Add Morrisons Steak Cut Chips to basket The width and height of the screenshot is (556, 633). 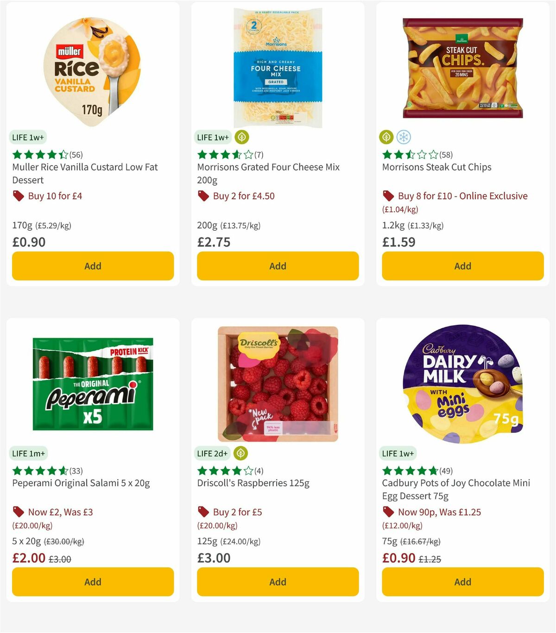click(x=462, y=266)
